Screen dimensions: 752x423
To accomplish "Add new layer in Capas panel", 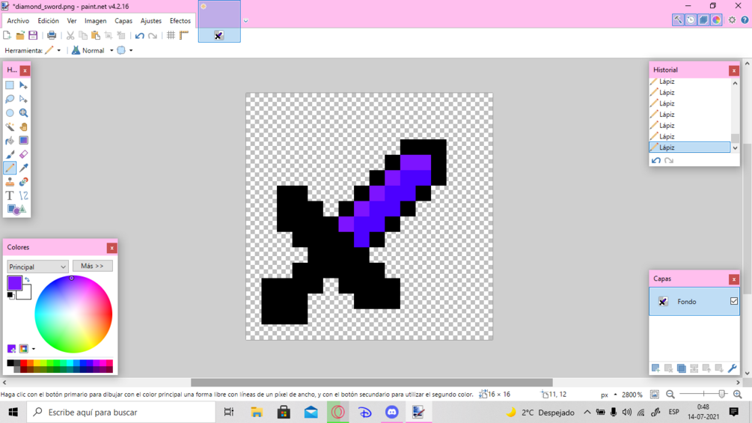I will point(655,368).
